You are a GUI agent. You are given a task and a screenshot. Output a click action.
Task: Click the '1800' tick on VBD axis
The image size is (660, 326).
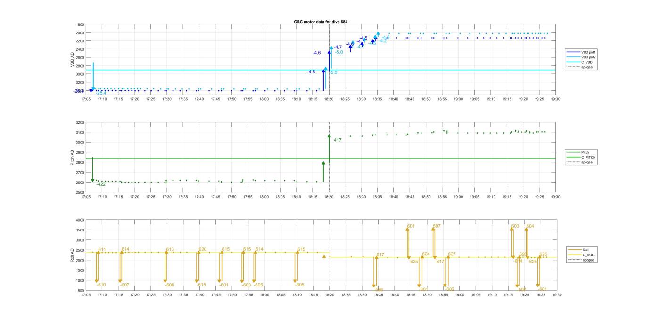(x=80, y=24)
